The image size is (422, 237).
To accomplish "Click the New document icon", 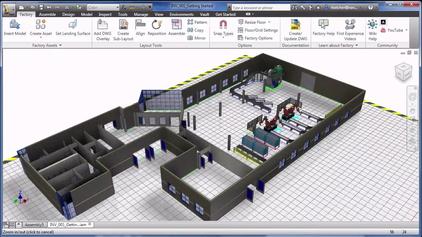I will [x=21, y=7].
